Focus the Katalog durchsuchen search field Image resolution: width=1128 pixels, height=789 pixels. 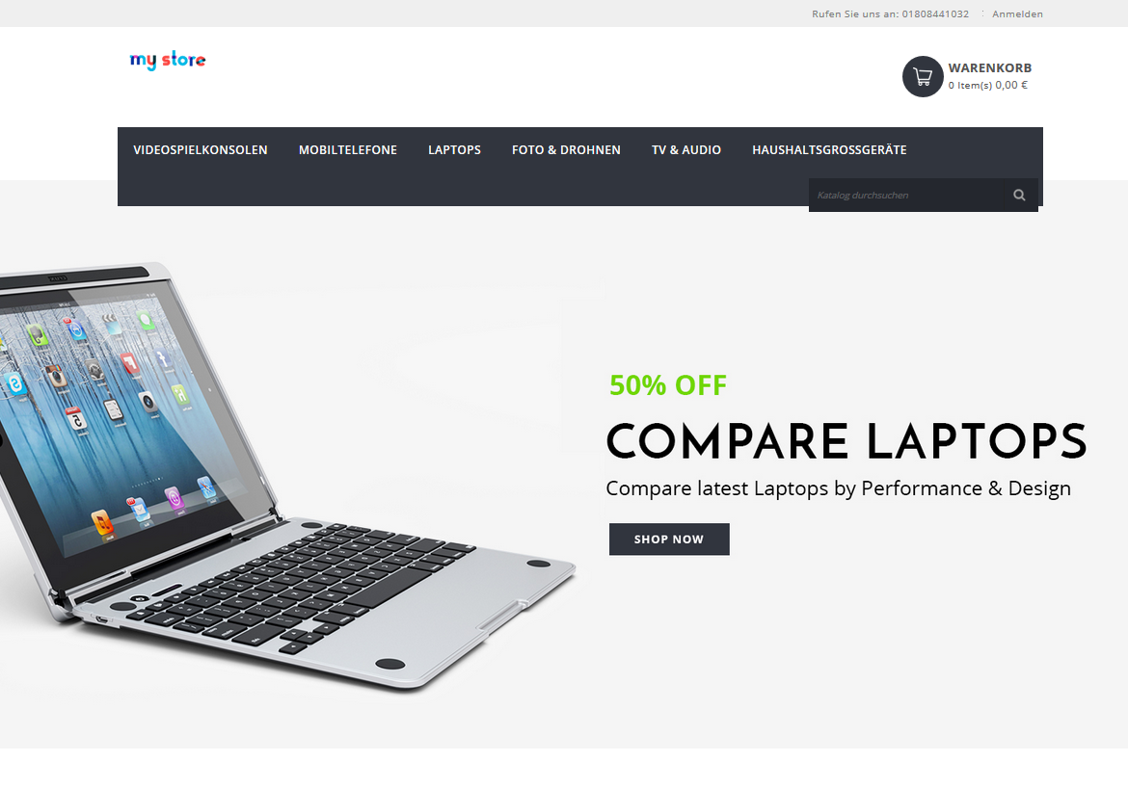coord(905,195)
